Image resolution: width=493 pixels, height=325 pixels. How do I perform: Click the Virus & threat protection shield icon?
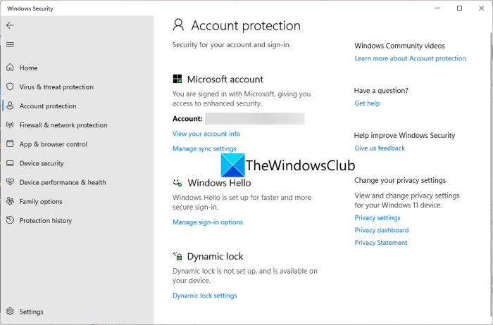(10, 87)
